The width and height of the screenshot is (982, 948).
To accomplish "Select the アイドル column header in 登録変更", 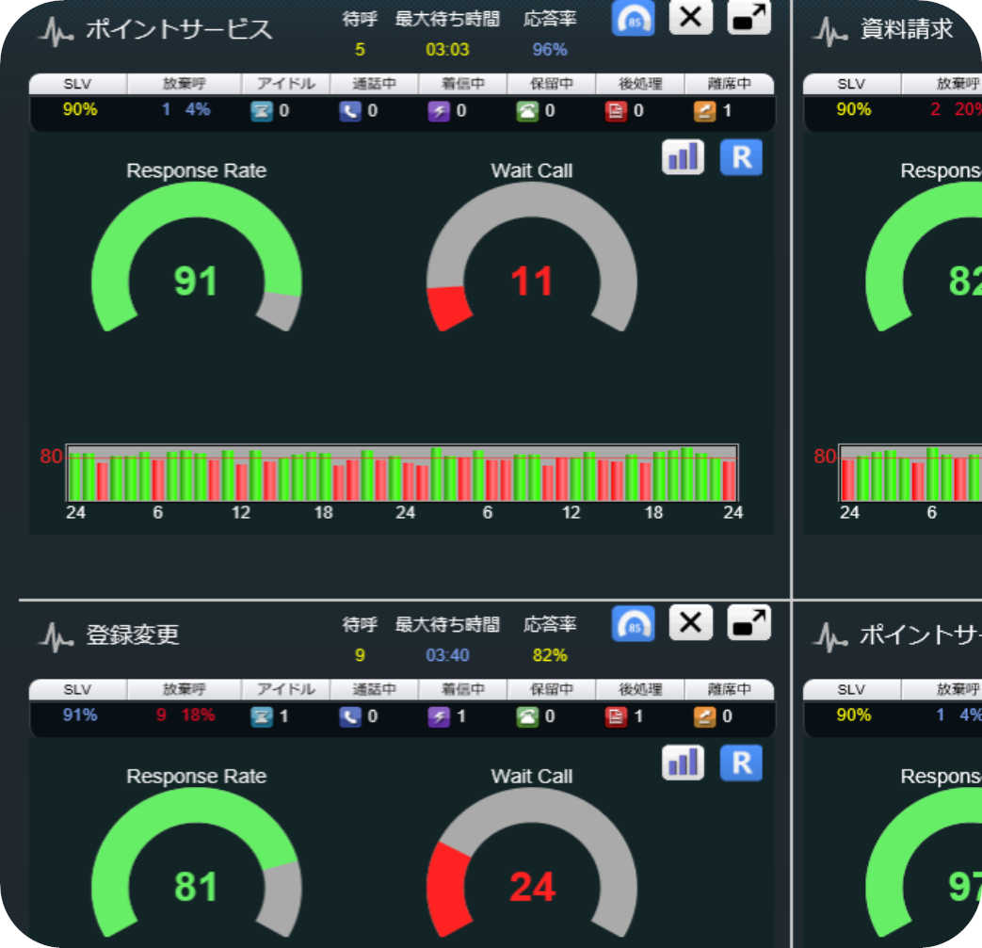I will point(285,689).
